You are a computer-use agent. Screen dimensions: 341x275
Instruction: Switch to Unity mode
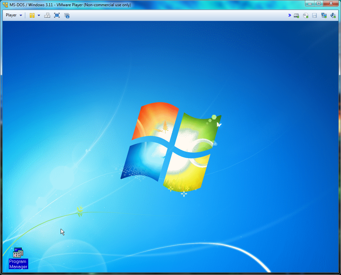coord(67,15)
